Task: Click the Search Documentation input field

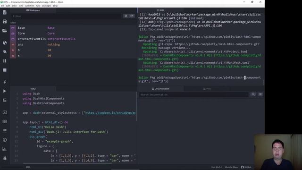Action: point(194,94)
